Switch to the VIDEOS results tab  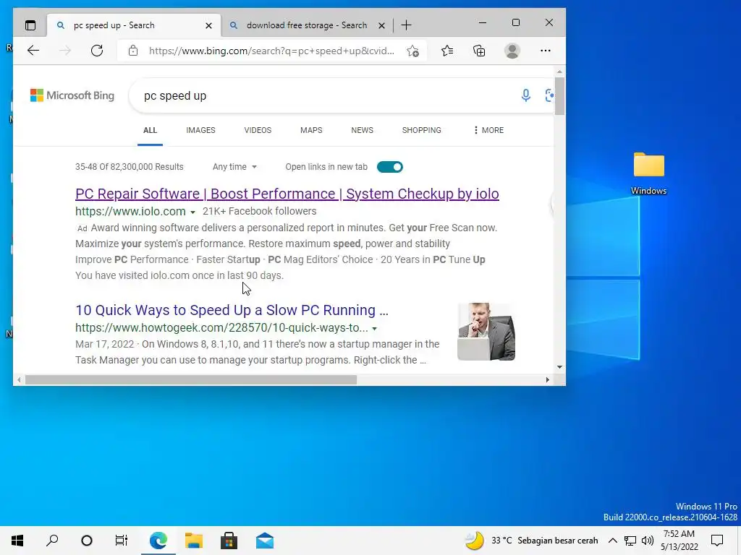pyautogui.click(x=258, y=130)
